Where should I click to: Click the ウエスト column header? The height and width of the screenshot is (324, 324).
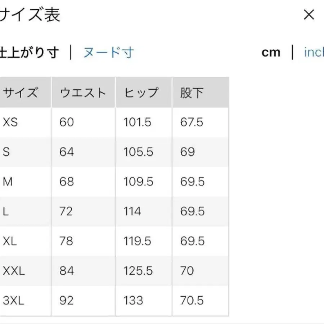pyautogui.click(x=83, y=92)
